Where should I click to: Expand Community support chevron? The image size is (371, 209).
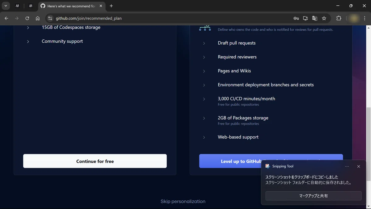coord(28,41)
